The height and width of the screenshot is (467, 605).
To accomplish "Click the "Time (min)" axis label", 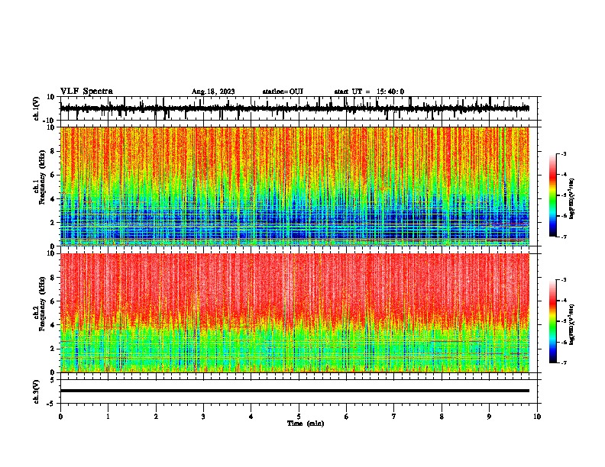I will (x=306, y=424).
